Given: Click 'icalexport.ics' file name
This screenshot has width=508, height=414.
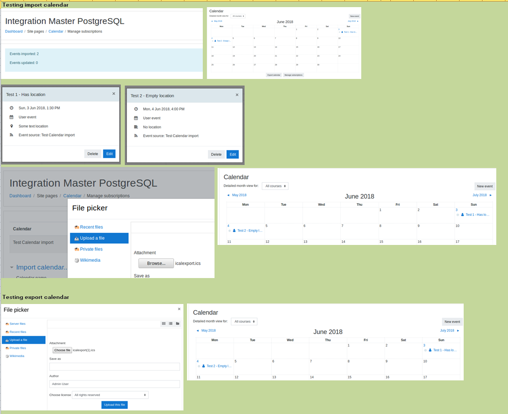Looking at the screenshot, I should point(188,263).
